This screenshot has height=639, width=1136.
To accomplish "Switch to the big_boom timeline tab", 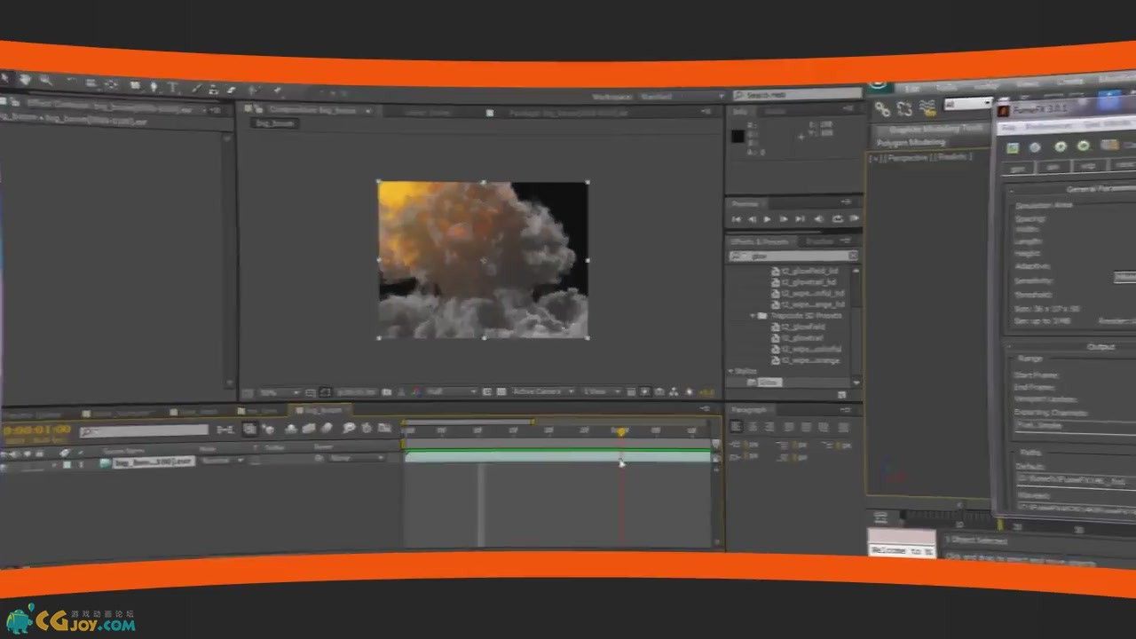I will coord(318,411).
